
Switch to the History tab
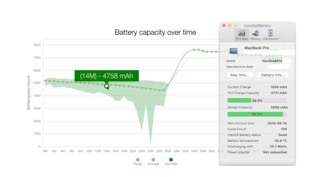pos(255,35)
